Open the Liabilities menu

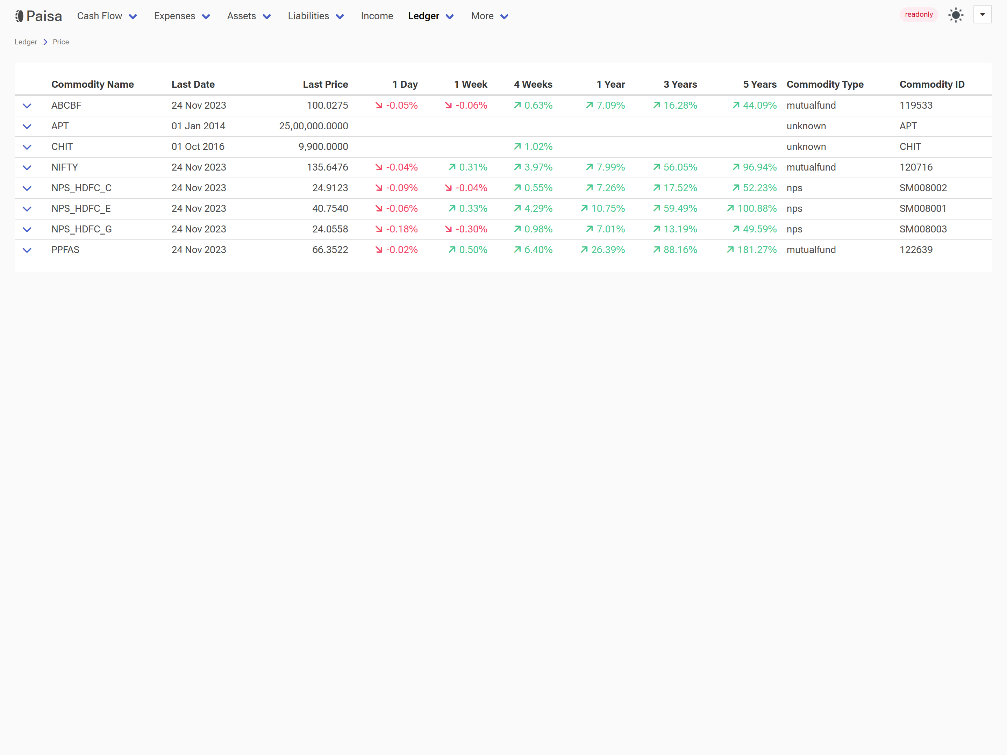[x=316, y=16]
